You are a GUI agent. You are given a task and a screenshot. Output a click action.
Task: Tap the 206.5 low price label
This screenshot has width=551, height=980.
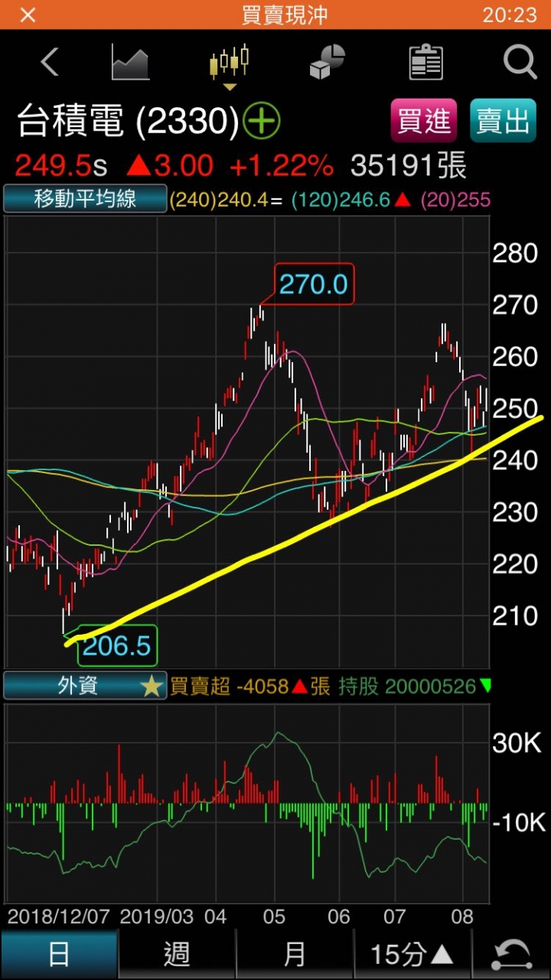116,645
